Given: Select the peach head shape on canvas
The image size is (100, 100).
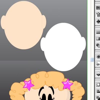Looking at the screenshot, I should 23,25.
